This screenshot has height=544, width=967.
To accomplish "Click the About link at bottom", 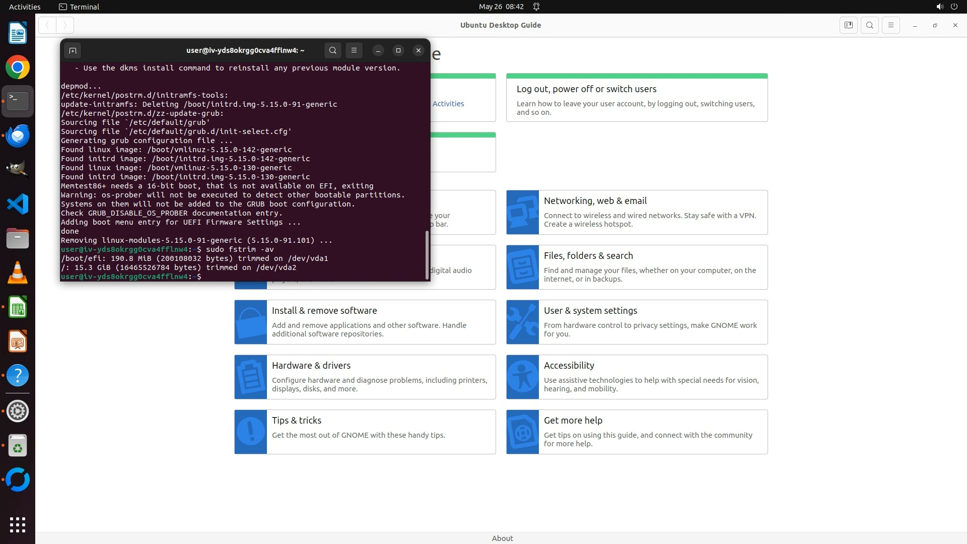I will 502,538.
